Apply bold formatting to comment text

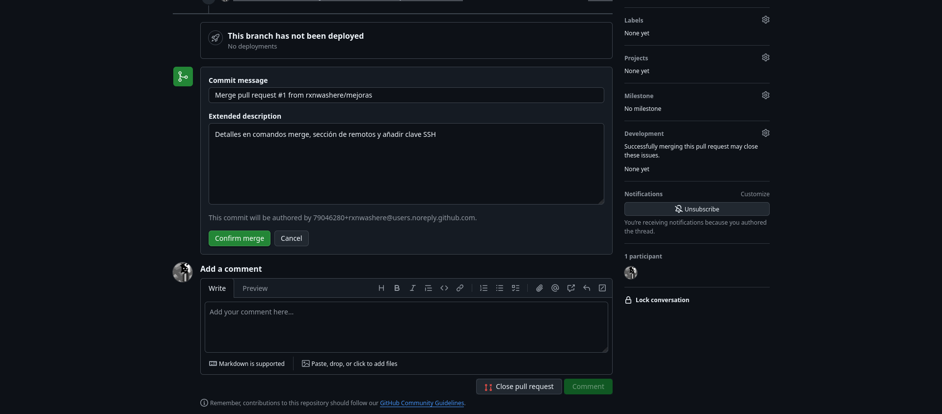pos(397,288)
